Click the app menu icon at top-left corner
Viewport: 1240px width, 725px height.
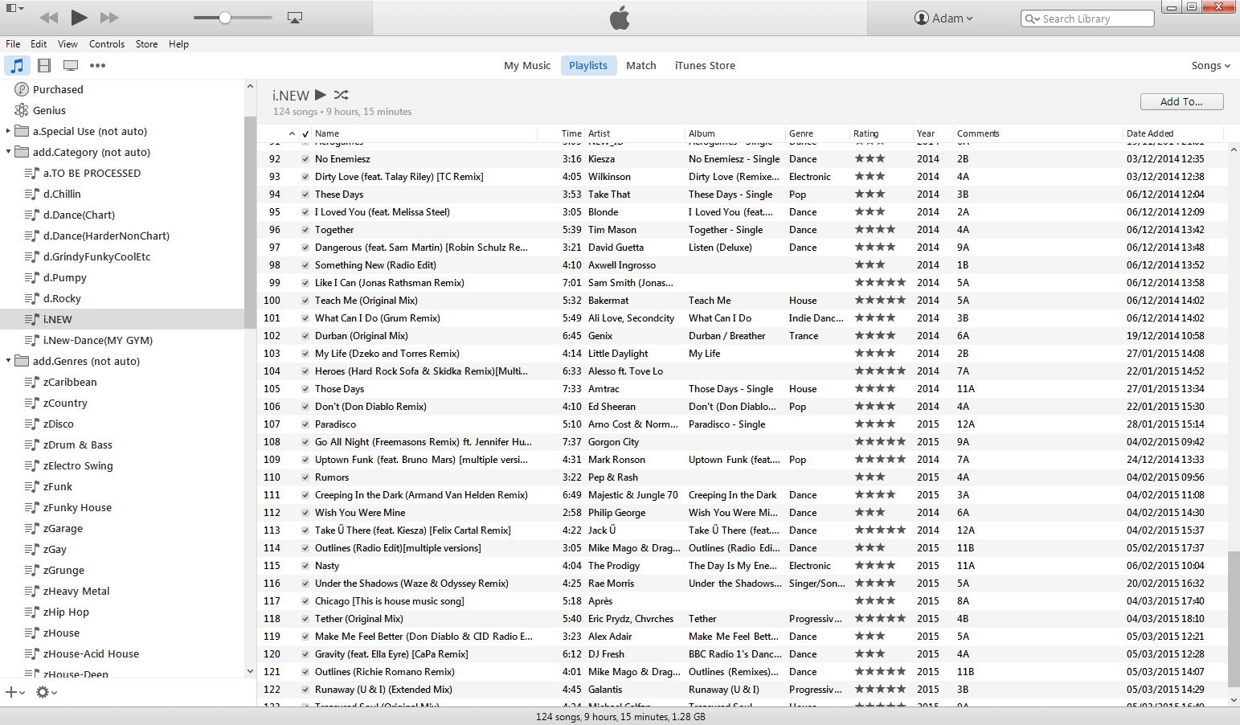(x=14, y=8)
